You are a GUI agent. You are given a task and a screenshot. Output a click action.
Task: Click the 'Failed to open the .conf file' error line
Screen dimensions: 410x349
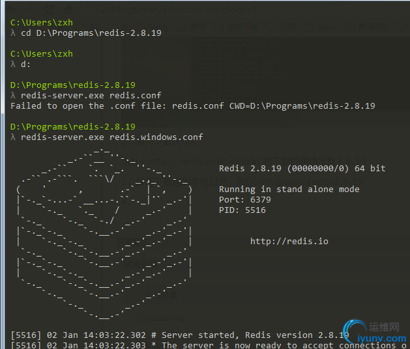pos(193,106)
